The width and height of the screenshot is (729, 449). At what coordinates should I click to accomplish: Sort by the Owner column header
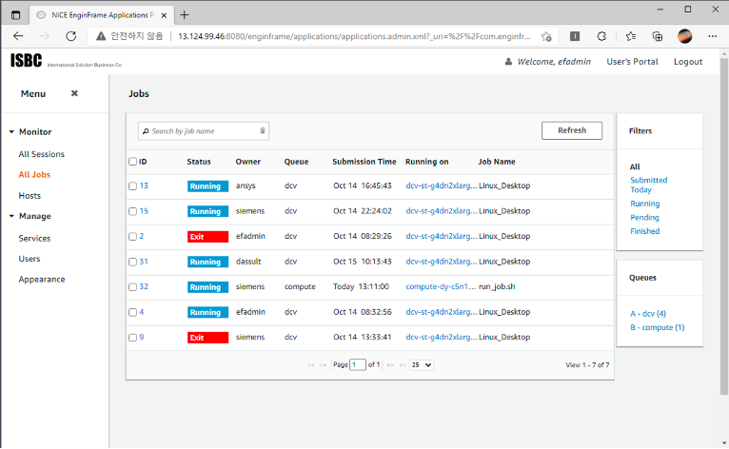(247, 162)
